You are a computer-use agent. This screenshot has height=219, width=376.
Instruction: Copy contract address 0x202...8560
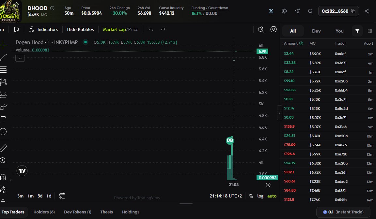coord(353,11)
